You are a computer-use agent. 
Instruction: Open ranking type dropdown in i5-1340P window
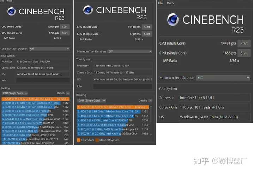tap(91, 100)
